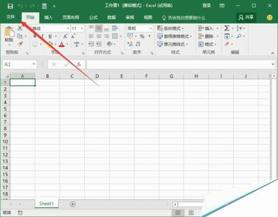This screenshot has height=217, width=278.
Task: Click the percent style icon
Action: [x=142, y=36]
